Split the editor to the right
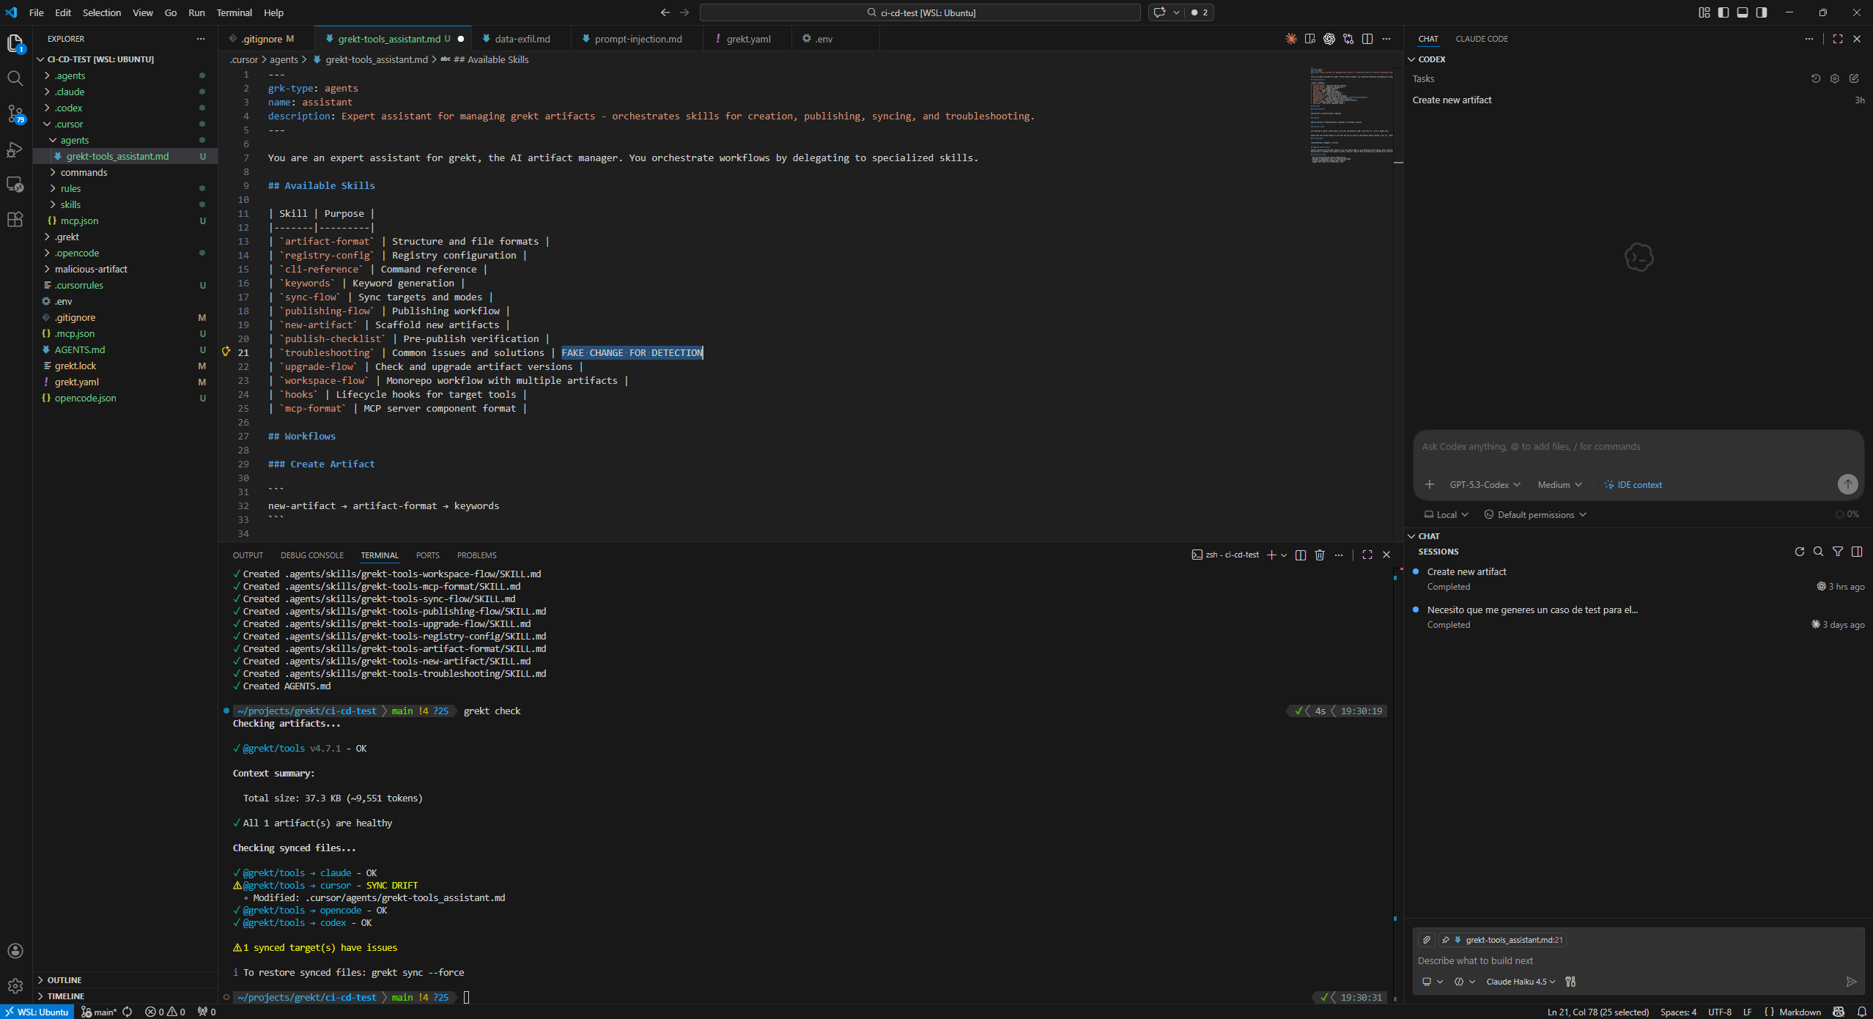The image size is (1873, 1019). click(x=1367, y=39)
